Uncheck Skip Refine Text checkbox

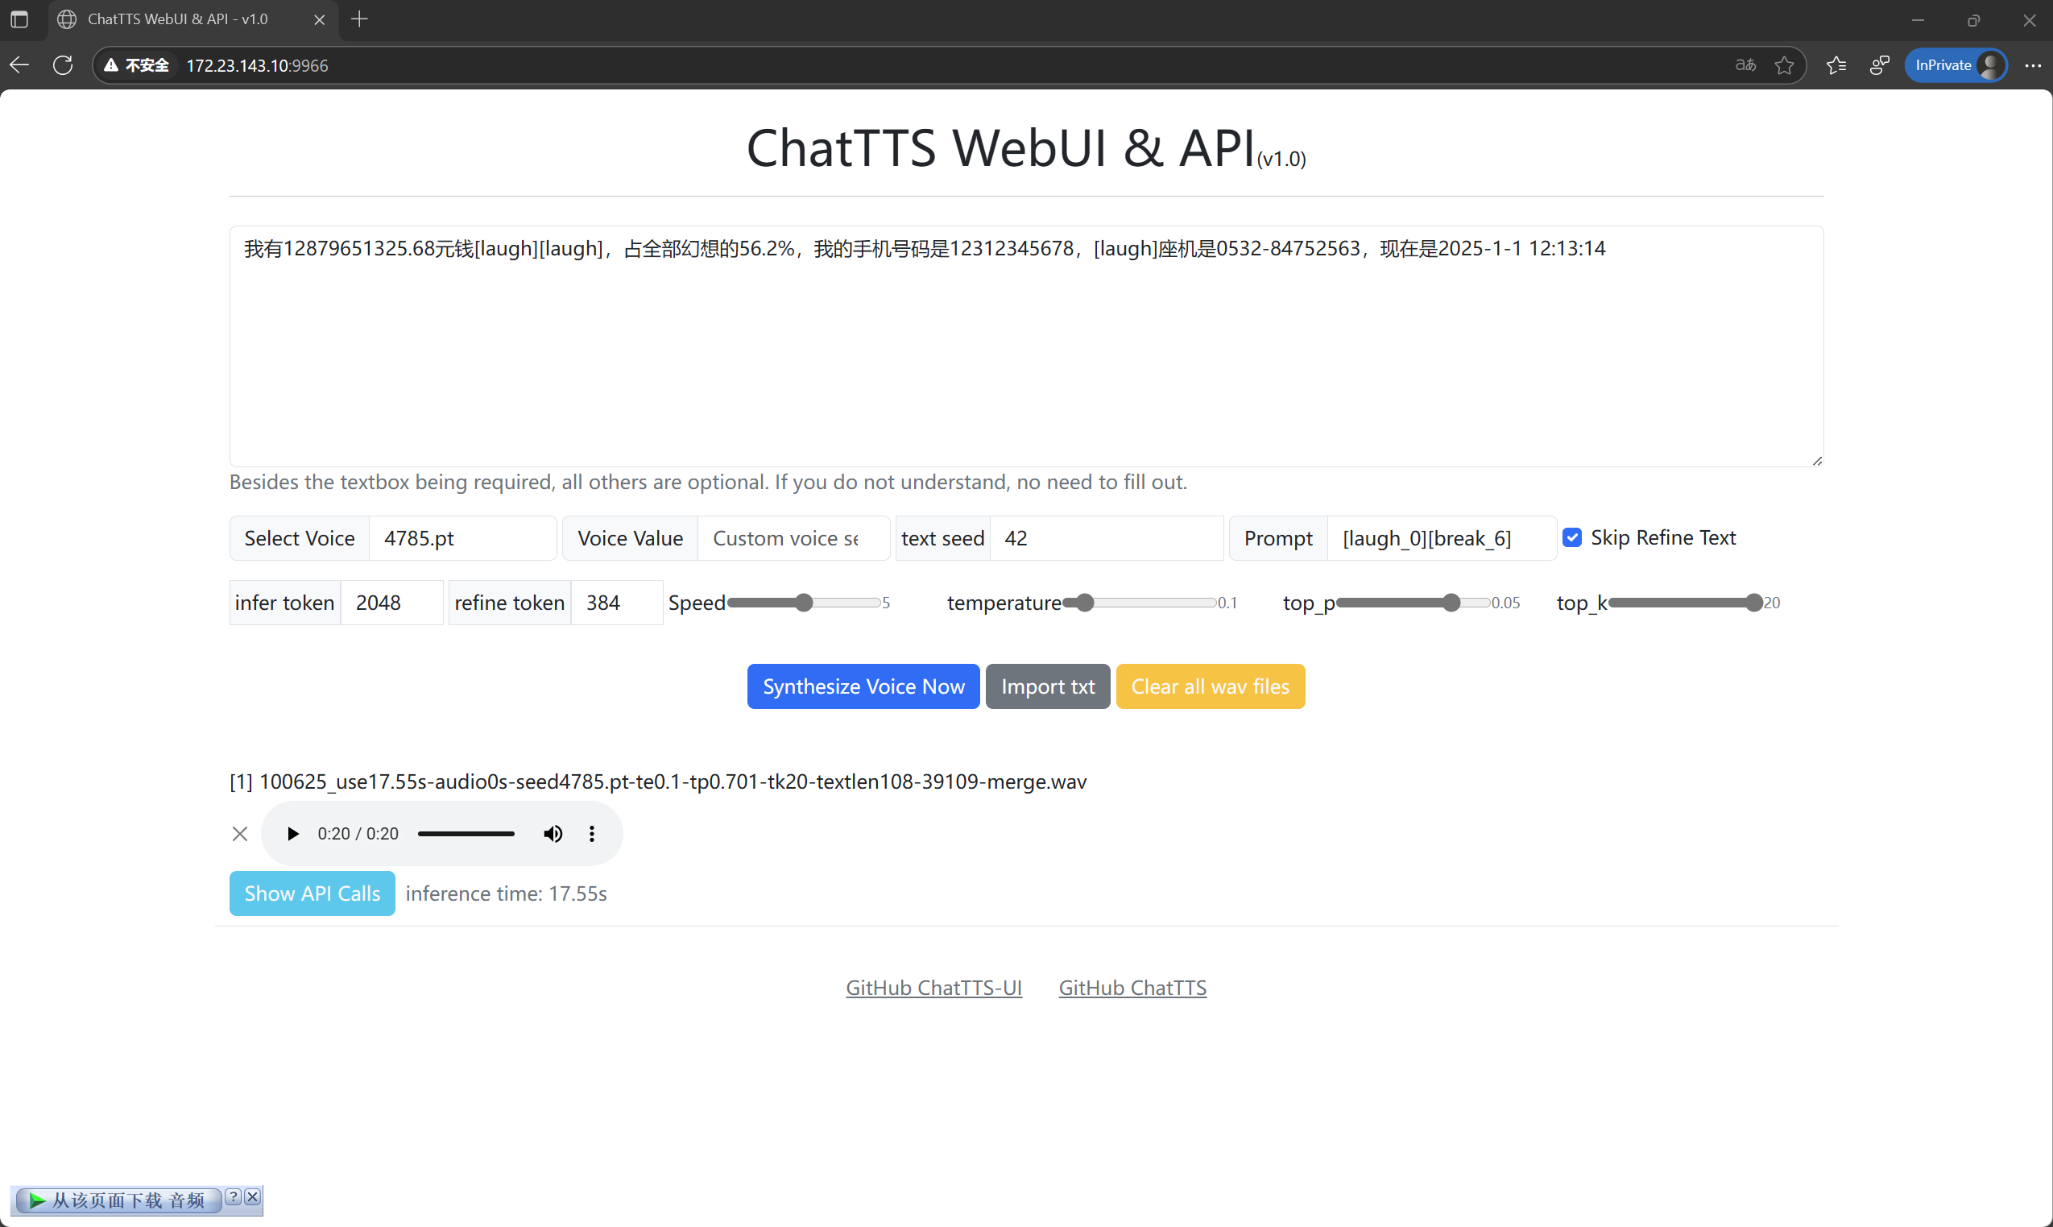pos(1572,537)
